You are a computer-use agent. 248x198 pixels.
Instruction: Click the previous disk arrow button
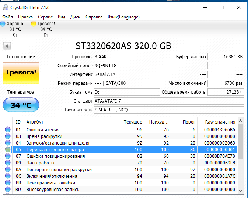pos(7,46)
